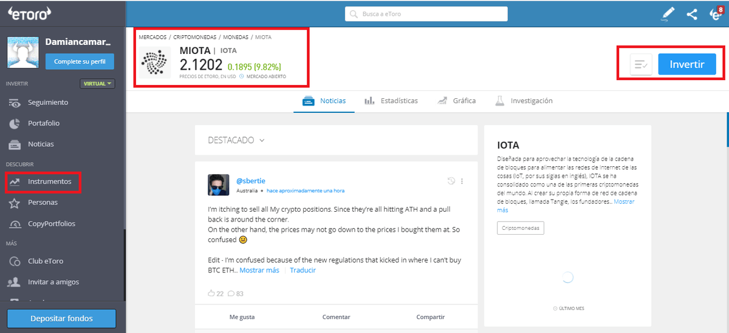729x333 pixels.
Task: Click the share icon in top bar
Action: coord(692,14)
